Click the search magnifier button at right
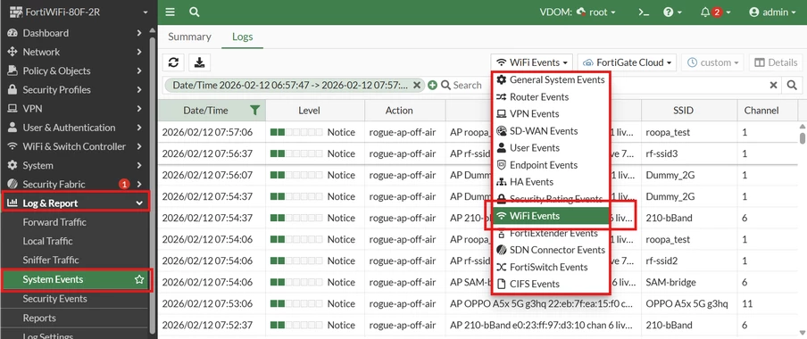The width and height of the screenshot is (807, 339). (x=792, y=85)
